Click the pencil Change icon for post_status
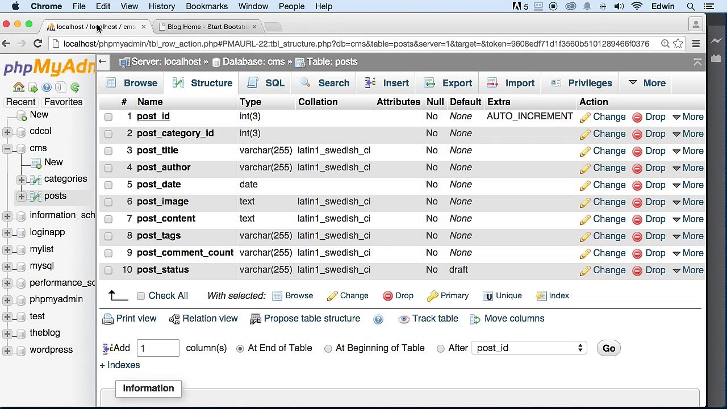 tap(585, 270)
